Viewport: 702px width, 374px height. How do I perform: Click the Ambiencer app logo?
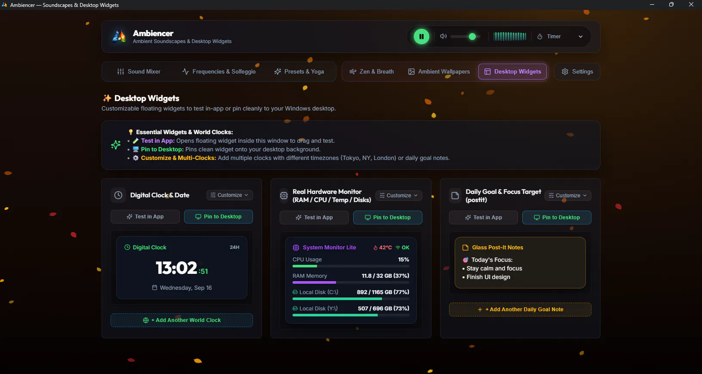coord(119,36)
